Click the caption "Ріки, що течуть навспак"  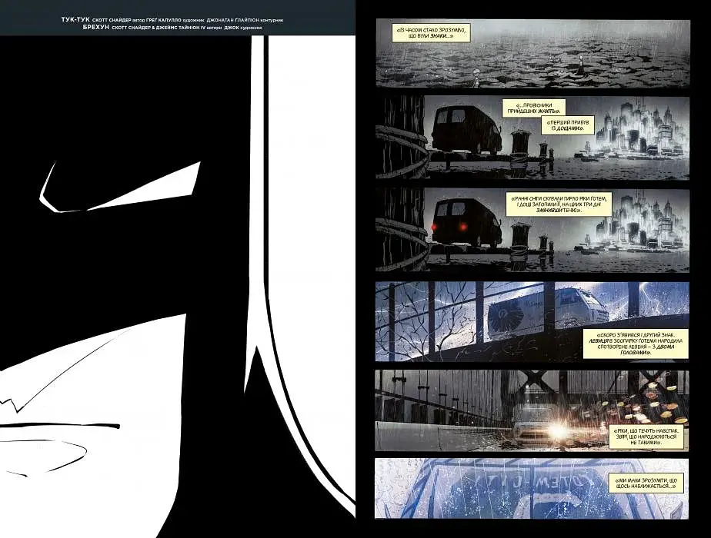tap(647, 437)
